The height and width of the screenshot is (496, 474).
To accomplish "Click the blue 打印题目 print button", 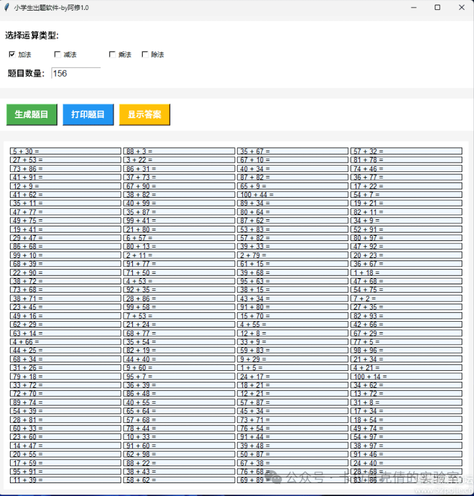I will click(x=88, y=115).
